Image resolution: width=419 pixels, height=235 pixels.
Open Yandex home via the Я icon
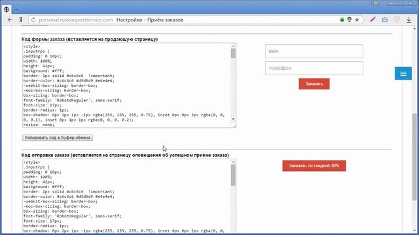tap(21, 20)
